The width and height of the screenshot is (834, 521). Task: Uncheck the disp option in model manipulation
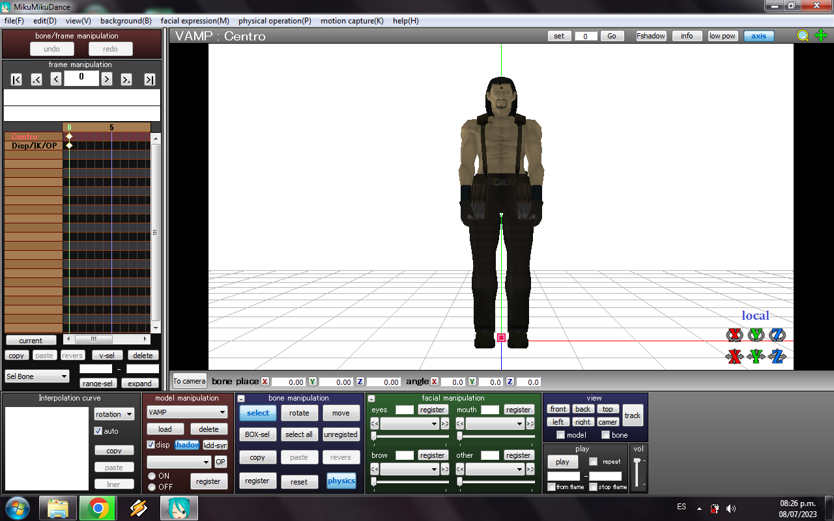pos(151,445)
